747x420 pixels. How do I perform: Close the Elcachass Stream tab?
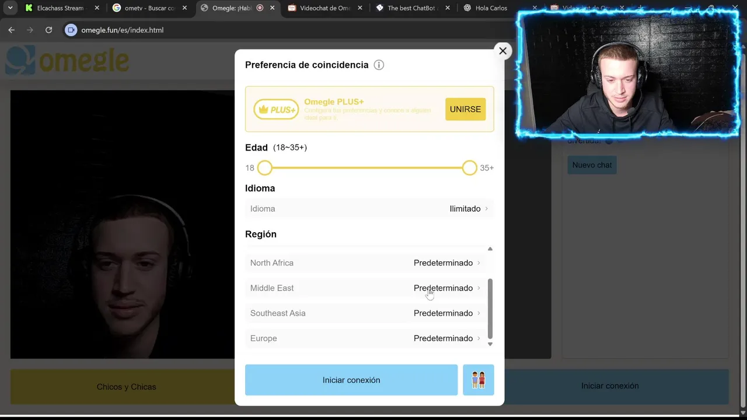tap(97, 8)
